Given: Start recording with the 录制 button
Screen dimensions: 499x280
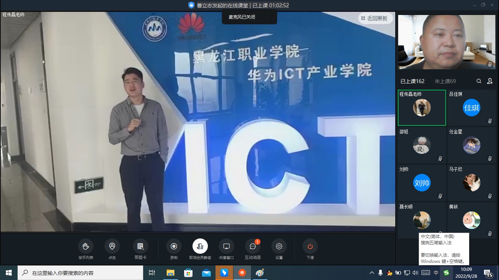Looking at the screenshot, I should click(174, 246).
